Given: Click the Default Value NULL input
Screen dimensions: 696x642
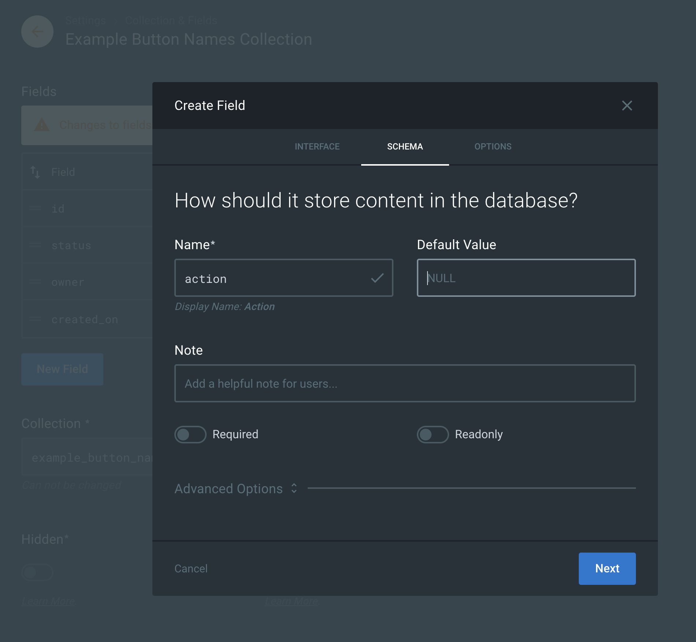Looking at the screenshot, I should (526, 278).
